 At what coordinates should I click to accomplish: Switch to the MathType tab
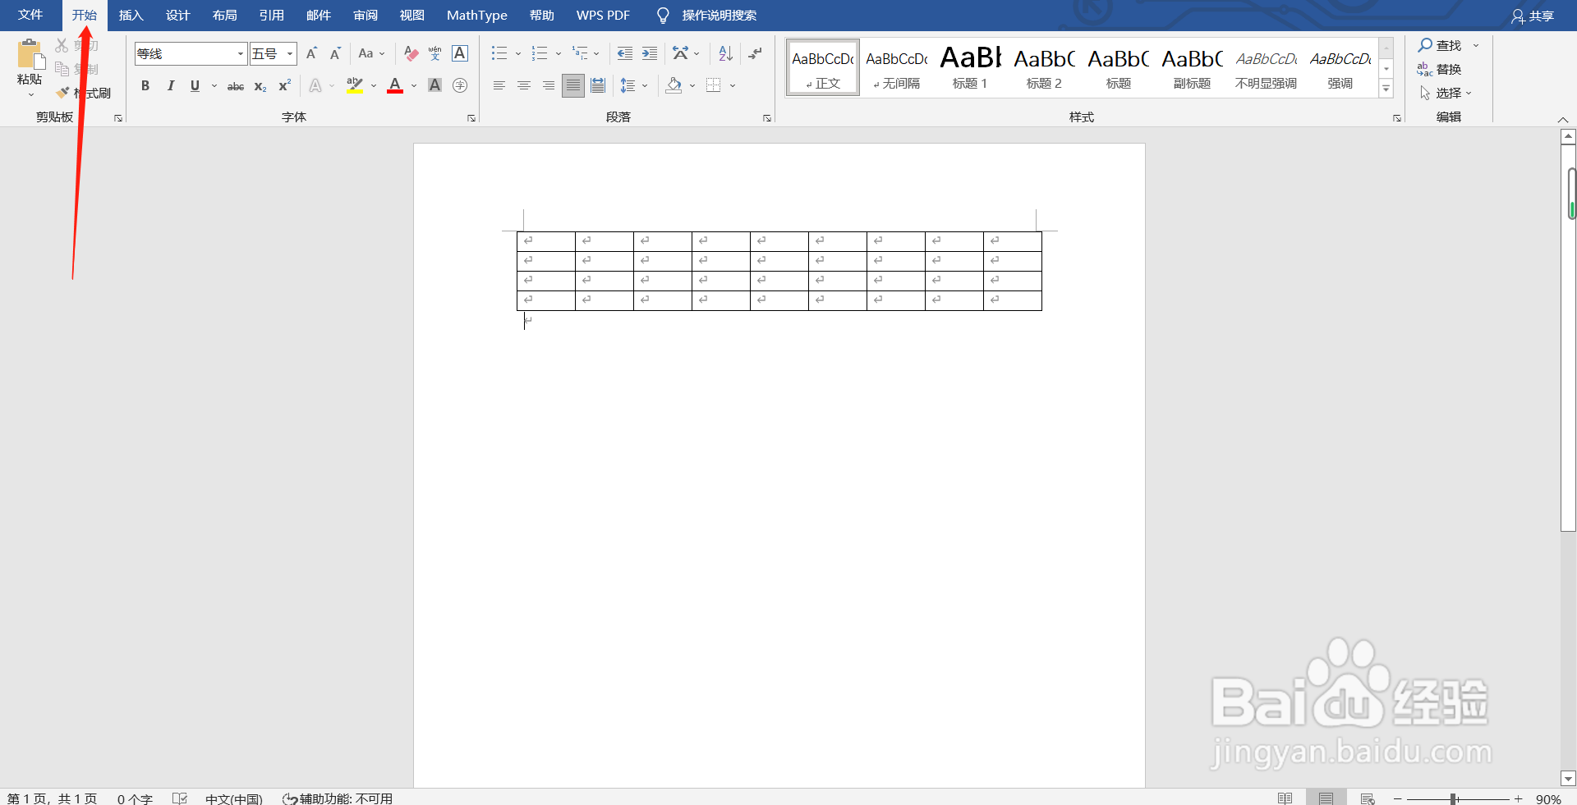477,15
